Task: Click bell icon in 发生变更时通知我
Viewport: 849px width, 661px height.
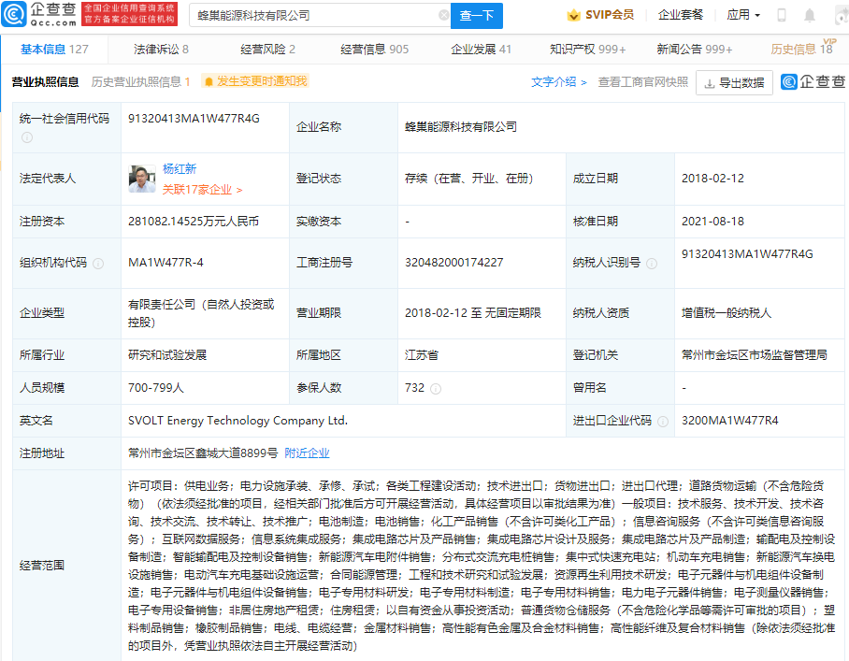Action: coord(209,81)
